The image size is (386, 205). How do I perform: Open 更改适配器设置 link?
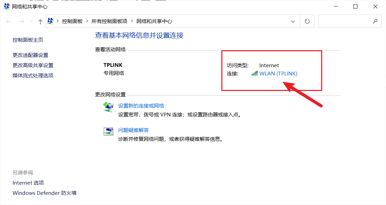(30, 55)
